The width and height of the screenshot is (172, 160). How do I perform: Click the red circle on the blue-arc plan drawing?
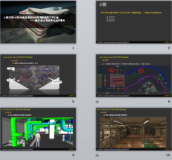(x=141, y=70)
